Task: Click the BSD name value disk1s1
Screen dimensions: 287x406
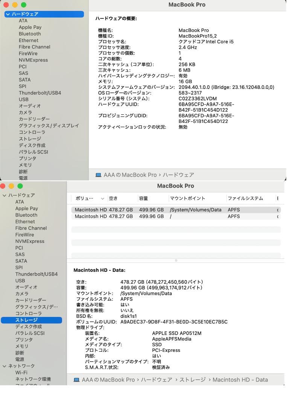Action: pos(129,316)
